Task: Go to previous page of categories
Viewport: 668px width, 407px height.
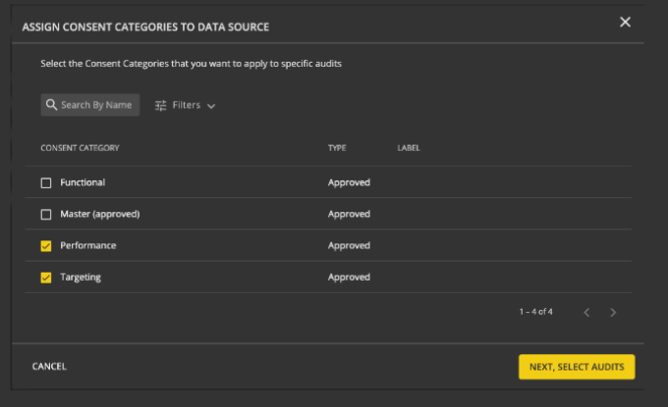Action: 586,312
